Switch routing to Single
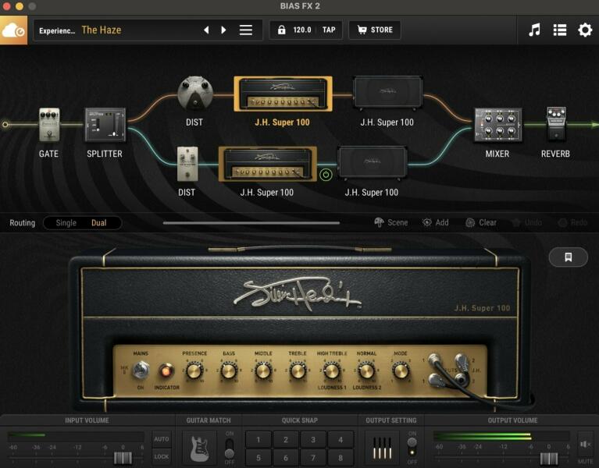This screenshot has height=468, width=599. [x=66, y=223]
